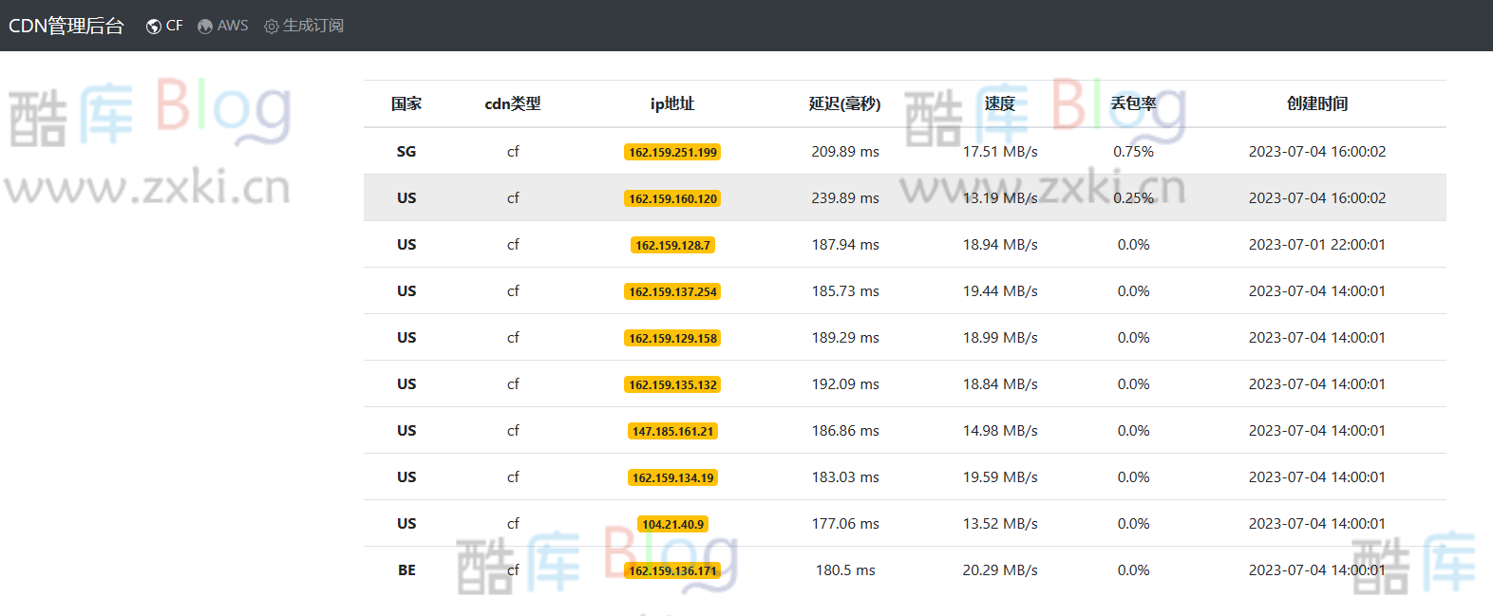
Task: Click the cdn类型 column header
Action: tap(513, 103)
